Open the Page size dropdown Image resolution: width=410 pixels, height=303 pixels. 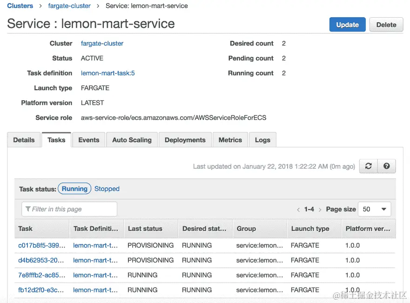point(374,209)
